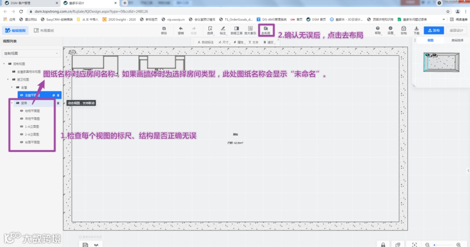The width and height of the screenshot is (470, 247).
Task: Click the rotate view icon at canvas corner
Action: click(x=72, y=52)
